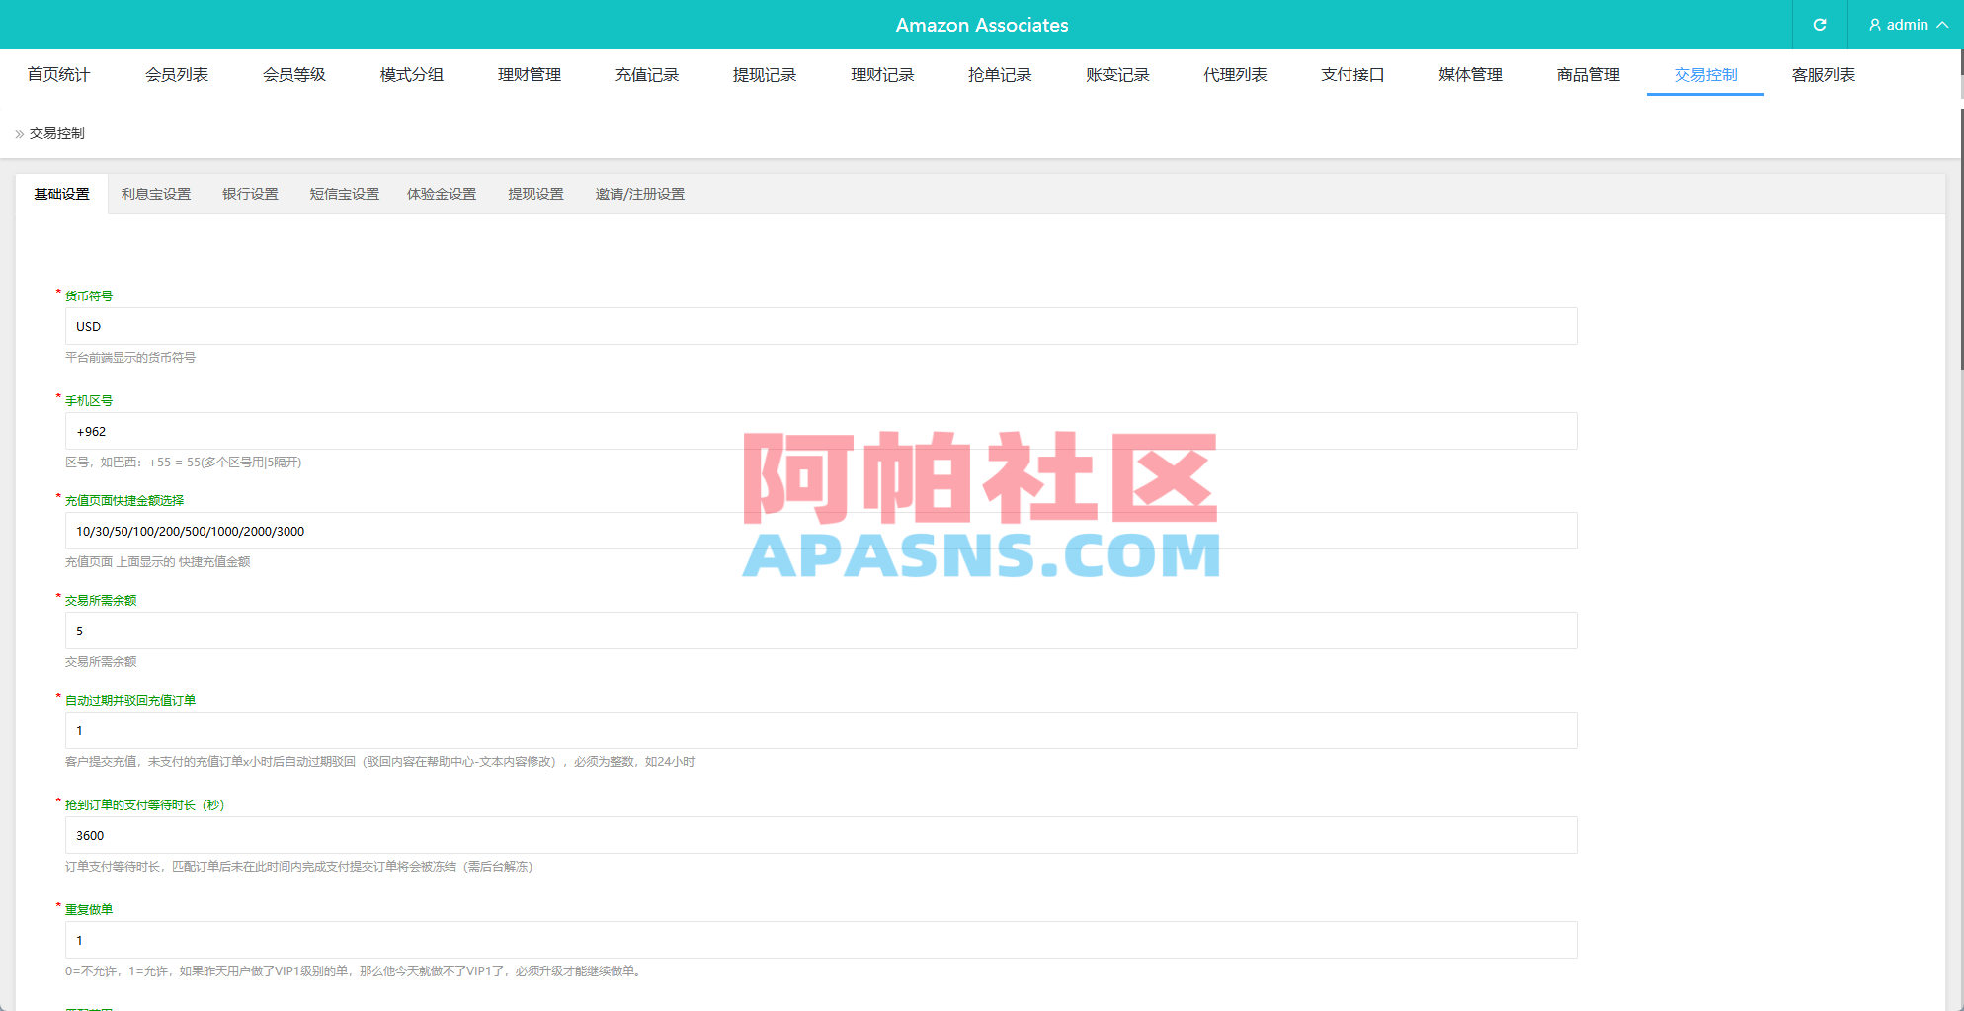Open the admin user dropdown
Screen dimensions: 1964x1011
point(1908,25)
